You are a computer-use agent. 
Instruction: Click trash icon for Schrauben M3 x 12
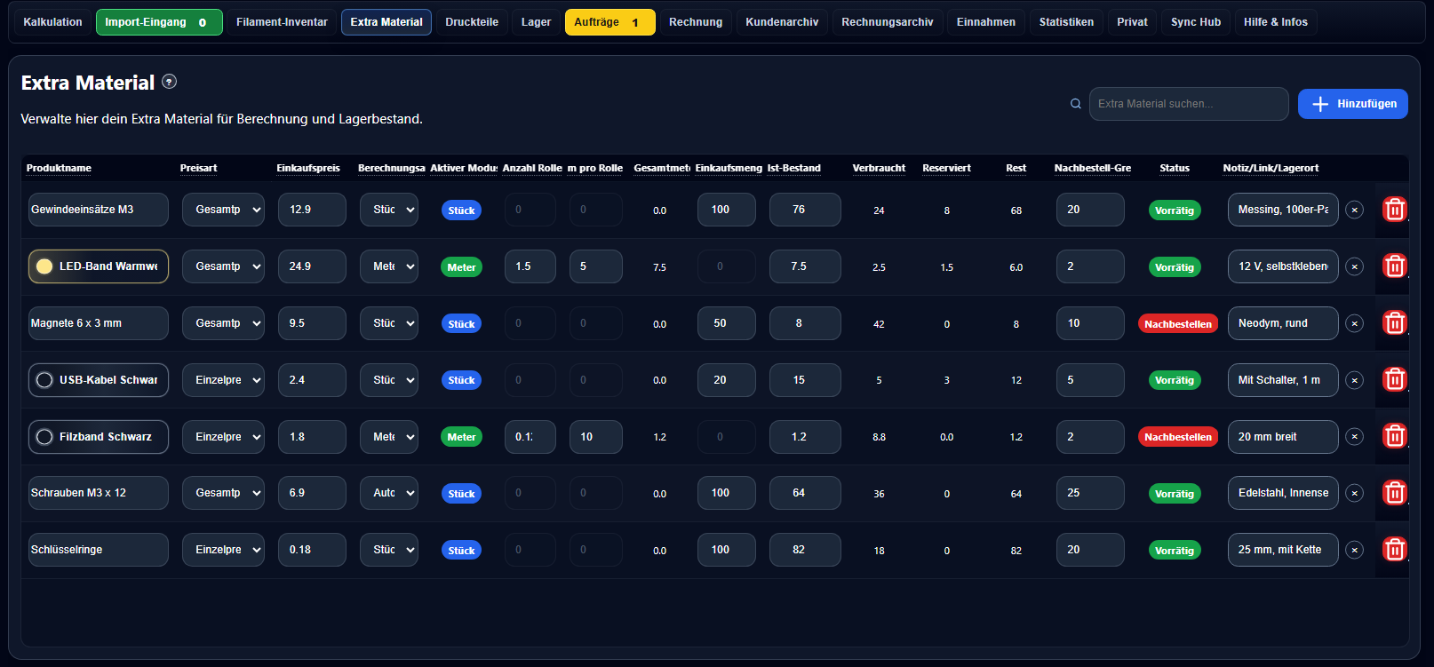pyautogui.click(x=1394, y=493)
